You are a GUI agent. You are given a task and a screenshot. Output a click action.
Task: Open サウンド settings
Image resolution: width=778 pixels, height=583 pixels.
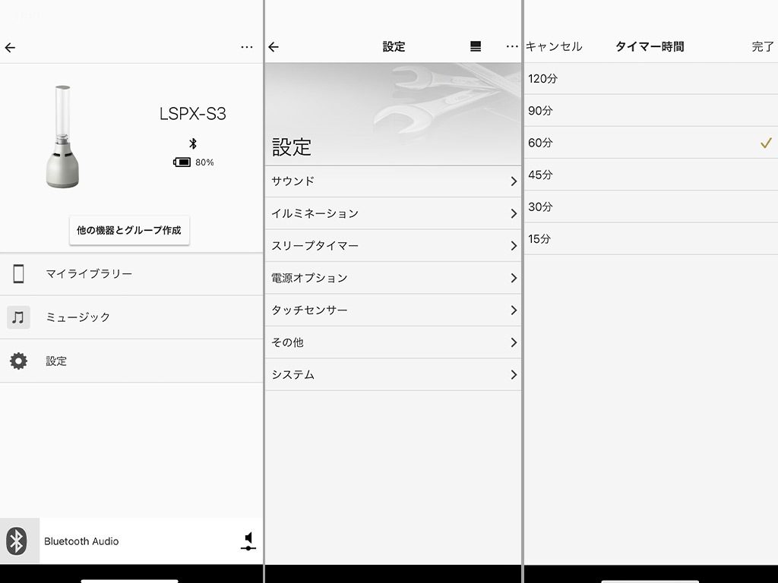coord(393,181)
